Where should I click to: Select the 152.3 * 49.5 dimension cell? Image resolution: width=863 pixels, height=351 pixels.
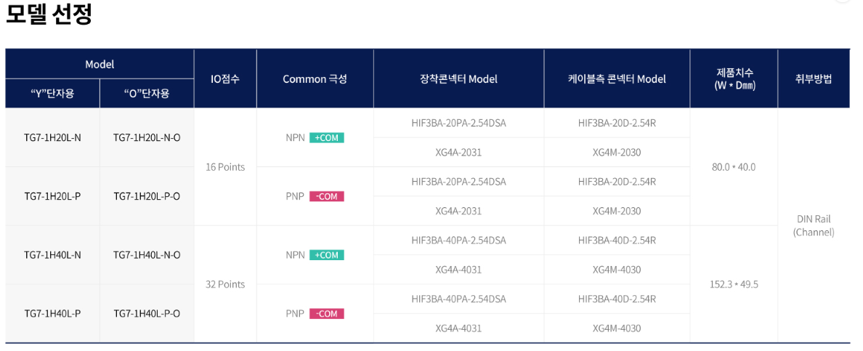click(734, 284)
